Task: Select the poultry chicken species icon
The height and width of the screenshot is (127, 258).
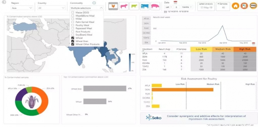Action: tap(113, 6)
